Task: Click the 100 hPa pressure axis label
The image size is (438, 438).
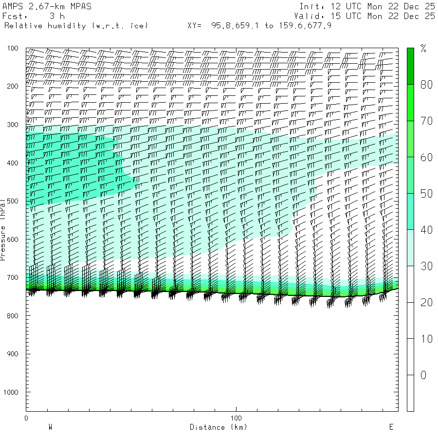Action: pyautogui.click(x=13, y=48)
